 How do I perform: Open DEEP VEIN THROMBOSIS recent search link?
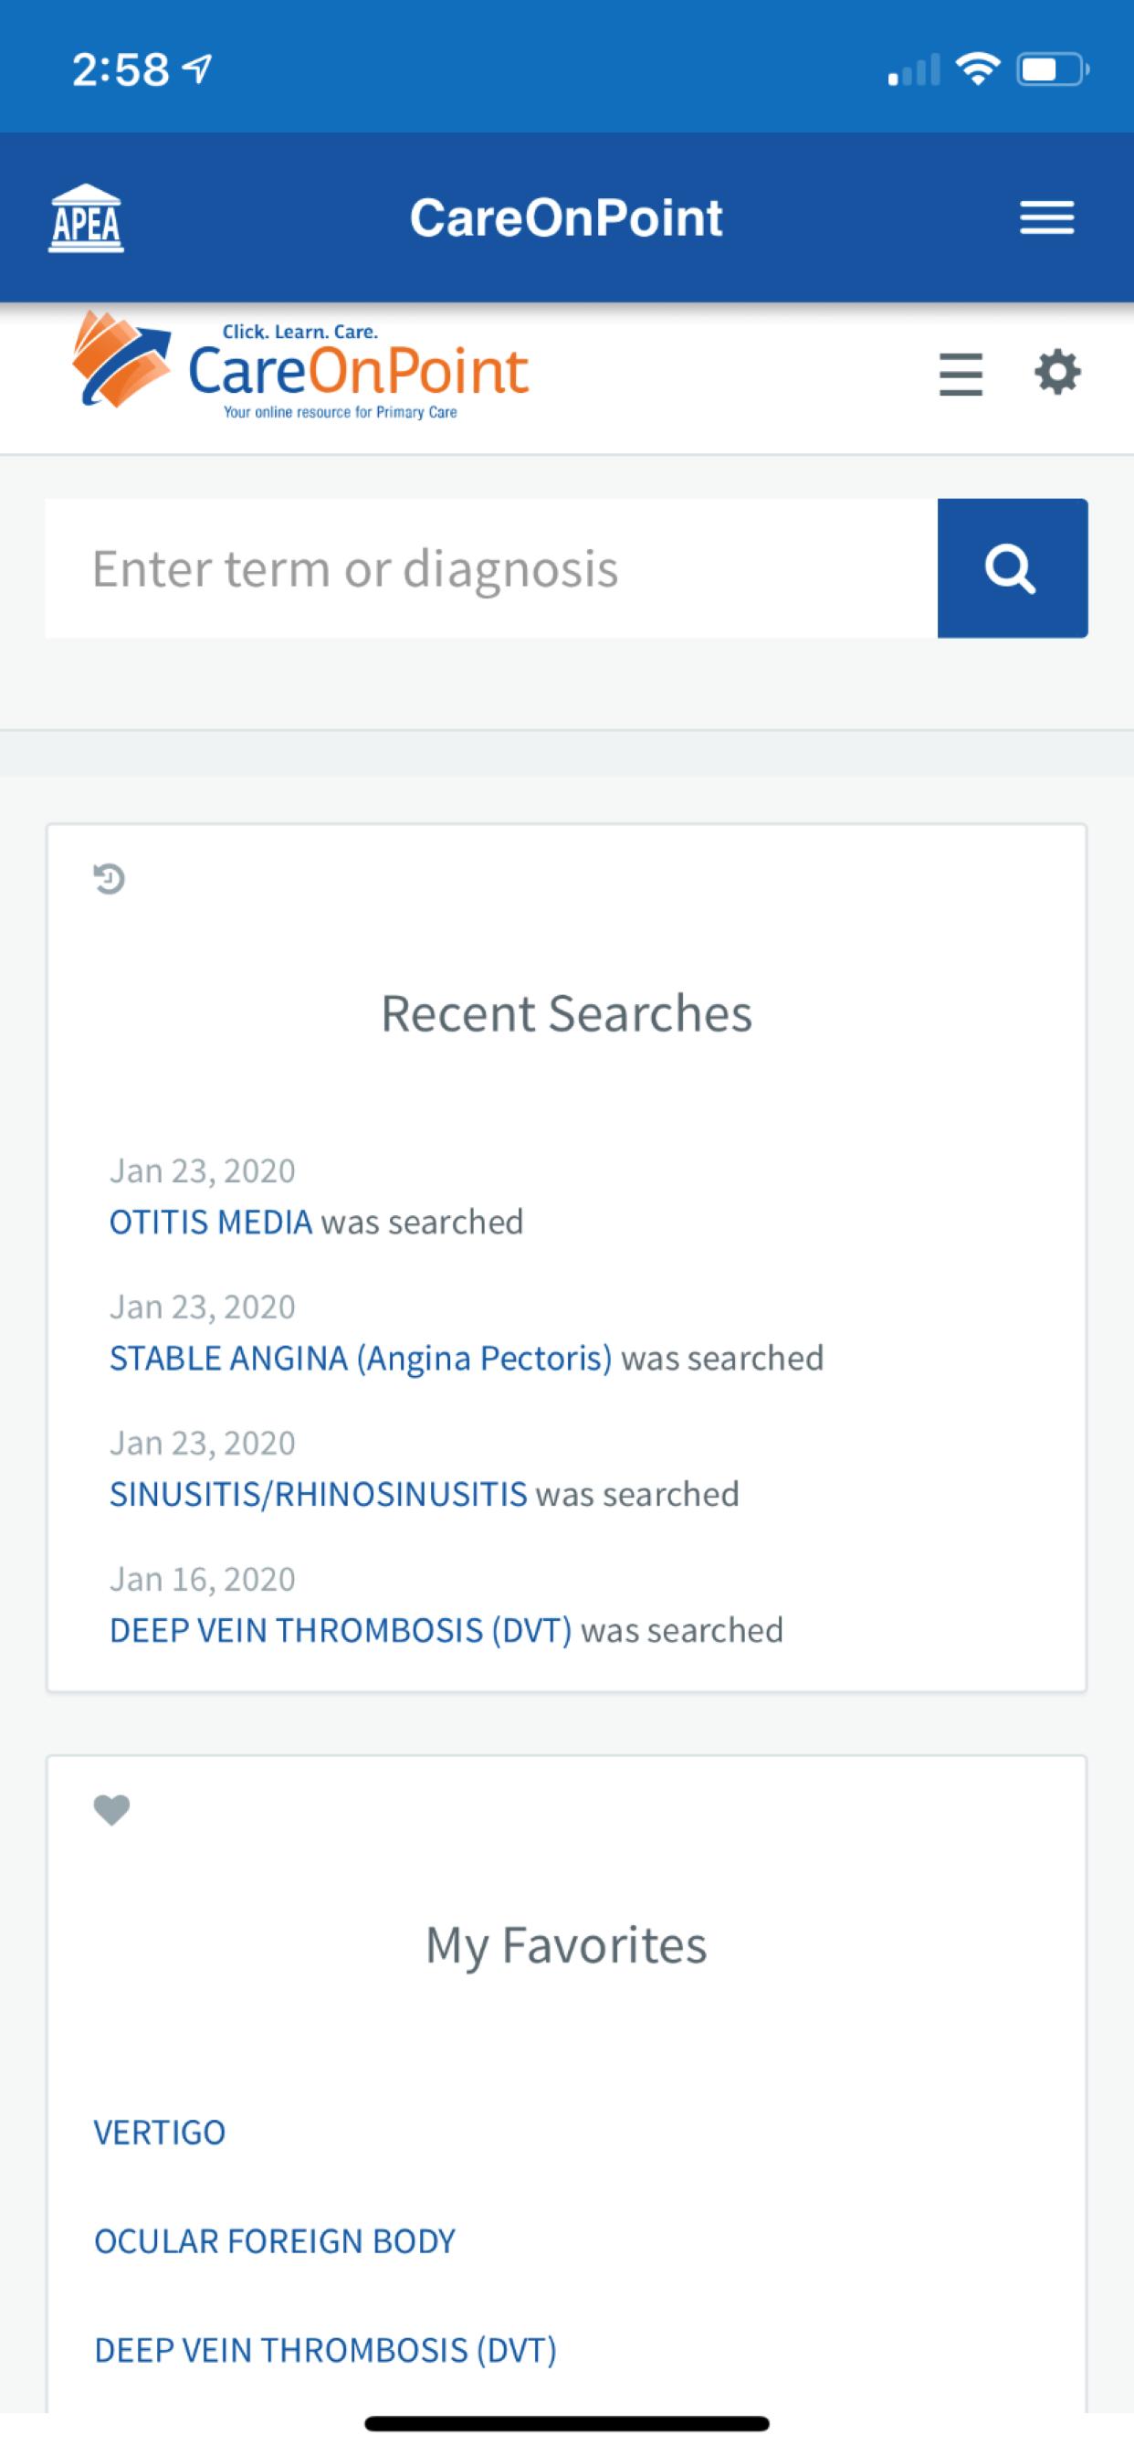[341, 1630]
